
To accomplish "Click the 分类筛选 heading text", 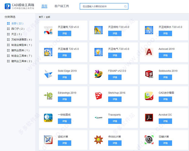I will pyautogui.click(x=10, y=17).
